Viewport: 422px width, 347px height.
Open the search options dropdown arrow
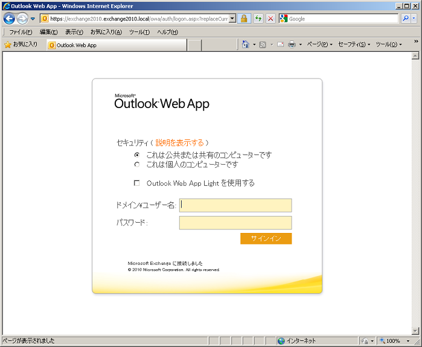click(414, 19)
